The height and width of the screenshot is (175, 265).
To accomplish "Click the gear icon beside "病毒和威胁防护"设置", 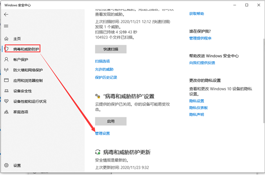I will [x=97, y=96].
